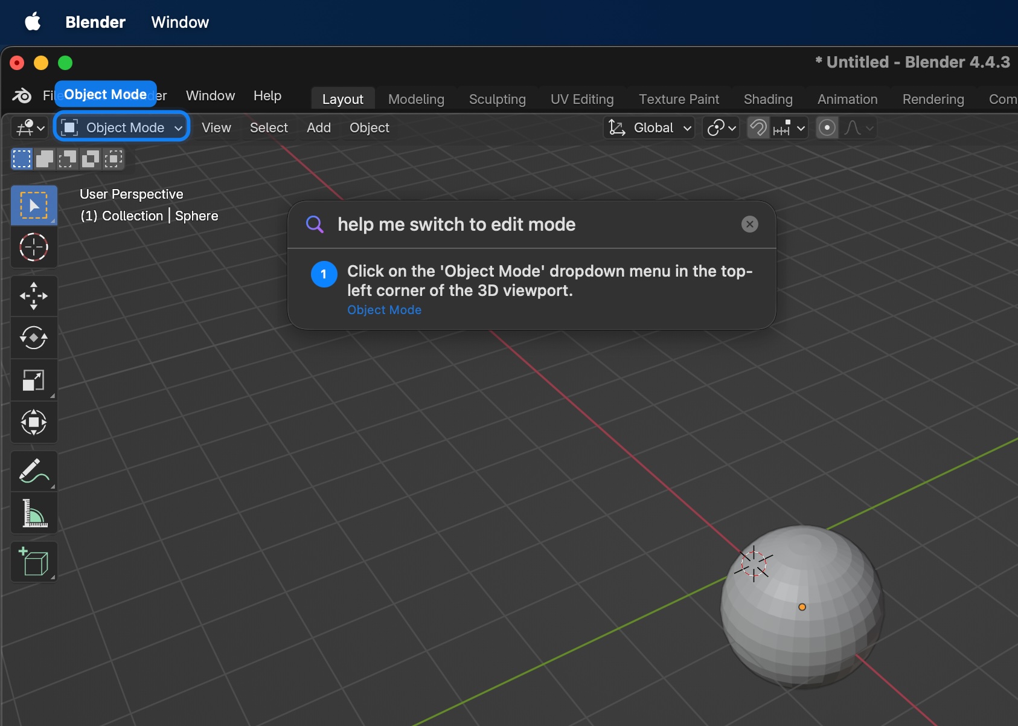Open the Object Mode dropdown
The height and width of the screenshot is (726, 1018).
pos(122,127)
